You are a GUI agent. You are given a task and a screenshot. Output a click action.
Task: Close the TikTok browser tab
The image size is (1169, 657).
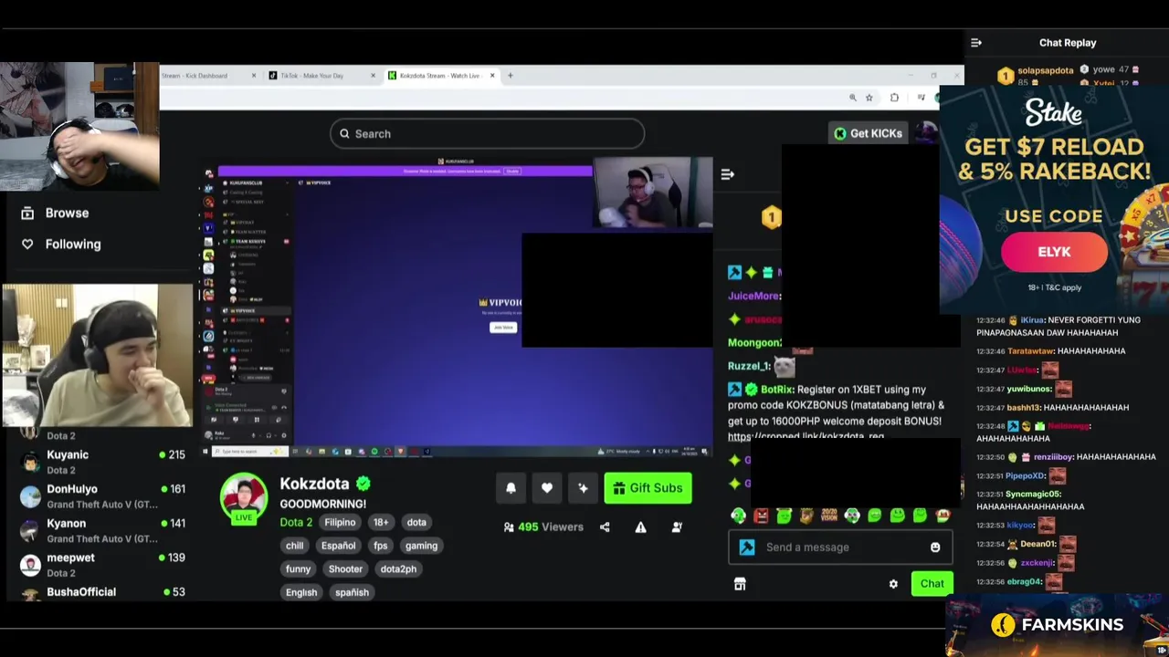(373, 76)
